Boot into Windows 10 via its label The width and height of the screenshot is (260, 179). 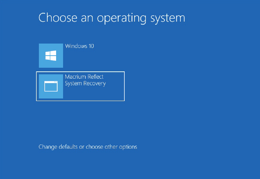80,46
